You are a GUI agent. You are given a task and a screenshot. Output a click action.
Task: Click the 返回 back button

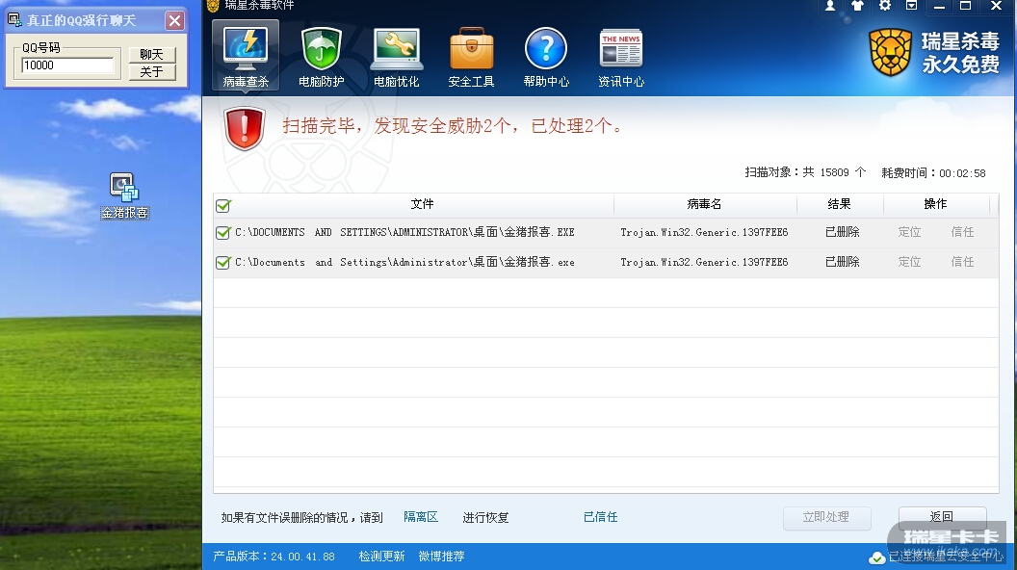942,517
